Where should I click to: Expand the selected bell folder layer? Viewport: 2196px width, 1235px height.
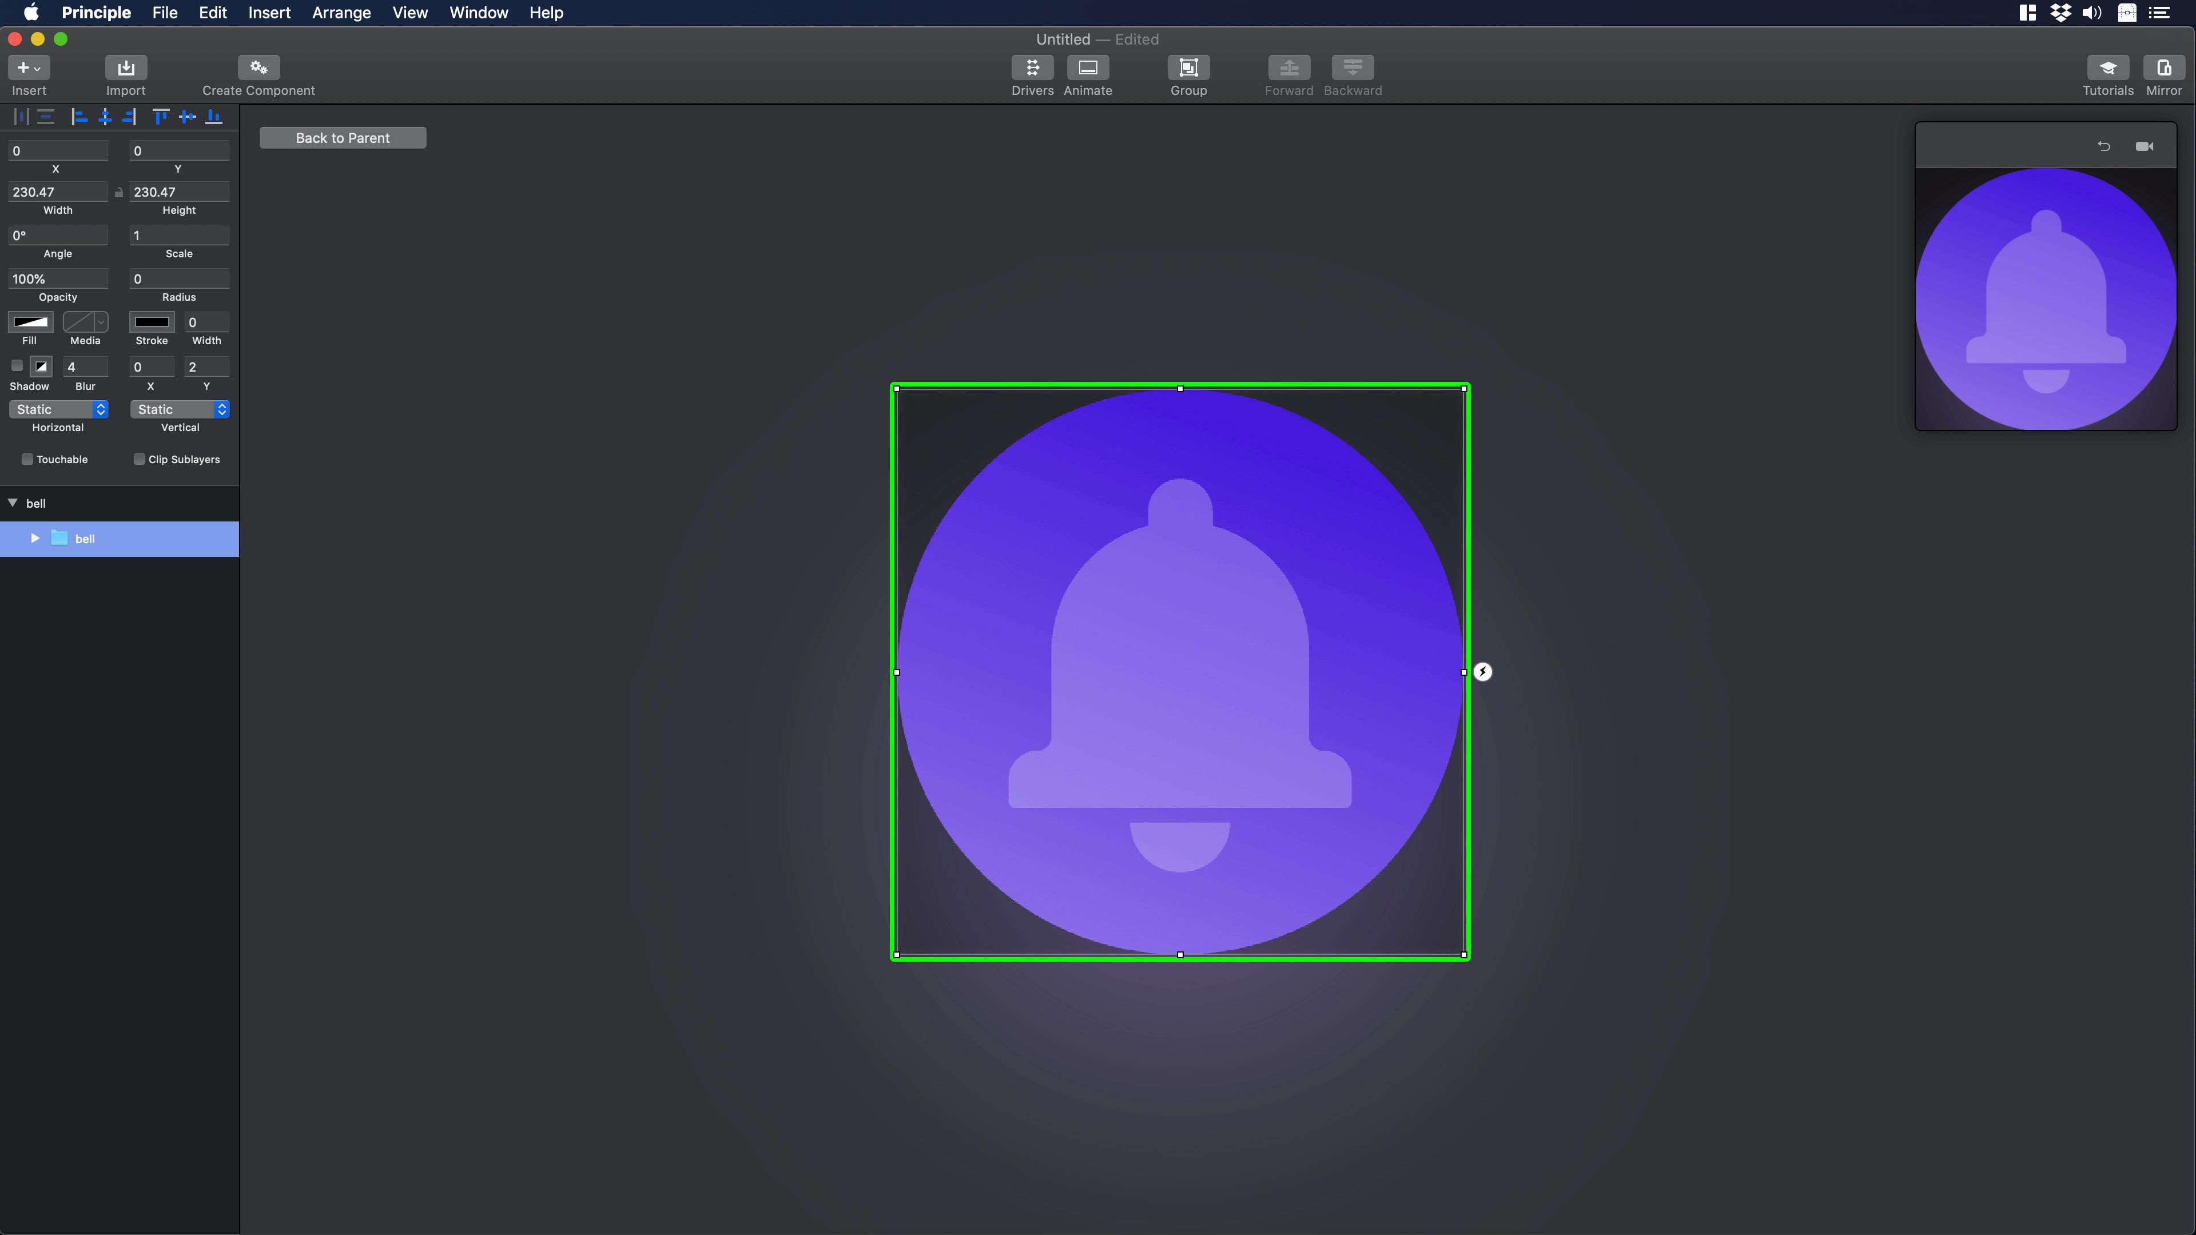[35, 539]
